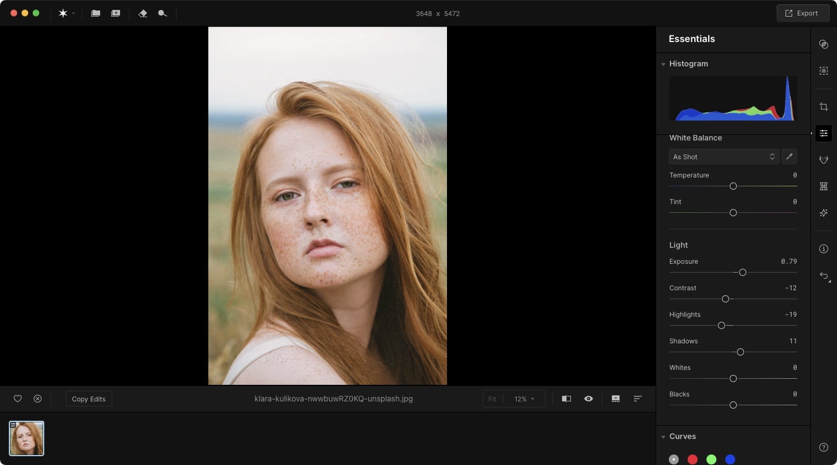Switch to Essentials adjustments tab

824,133
